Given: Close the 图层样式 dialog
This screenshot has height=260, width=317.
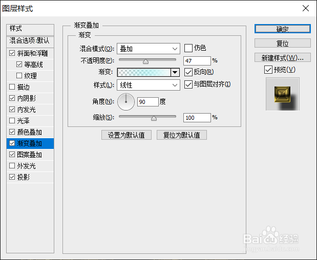Looking at the screenshot, I should [305, 9].
